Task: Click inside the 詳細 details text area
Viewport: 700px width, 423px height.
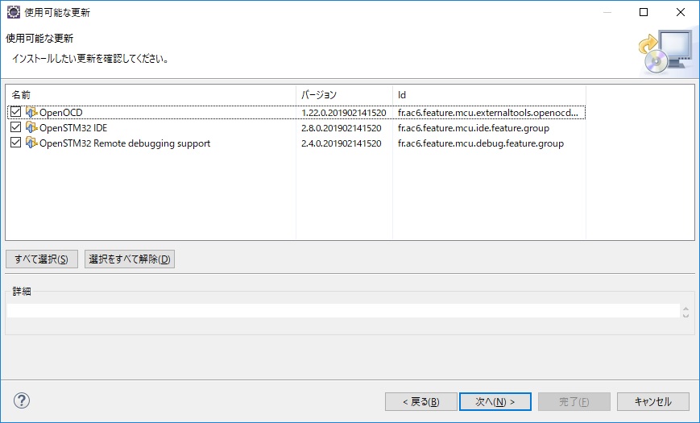Action: [343, 311]
